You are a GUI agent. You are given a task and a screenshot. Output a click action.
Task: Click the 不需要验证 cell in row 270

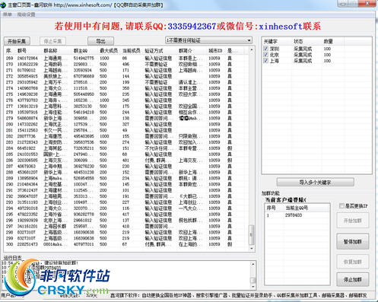156,64
